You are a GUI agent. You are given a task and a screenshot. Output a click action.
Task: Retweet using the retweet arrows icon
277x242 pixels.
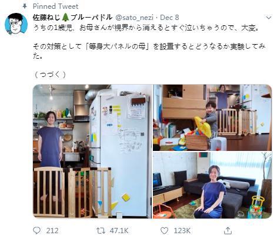pyautogui.click(x=101, y=231)
